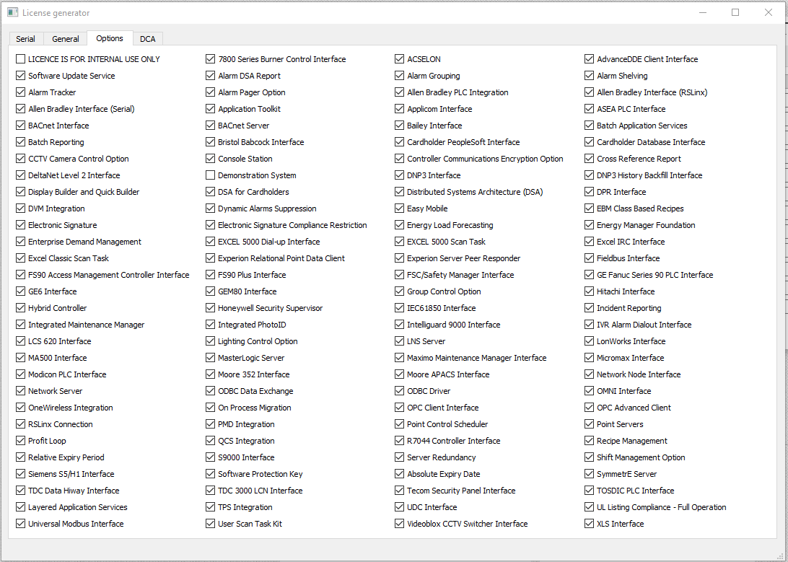Switch to the Serial tab

26,39
